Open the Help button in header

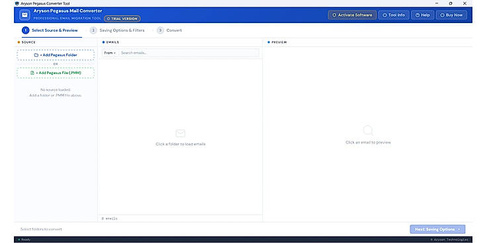(422, 15)
